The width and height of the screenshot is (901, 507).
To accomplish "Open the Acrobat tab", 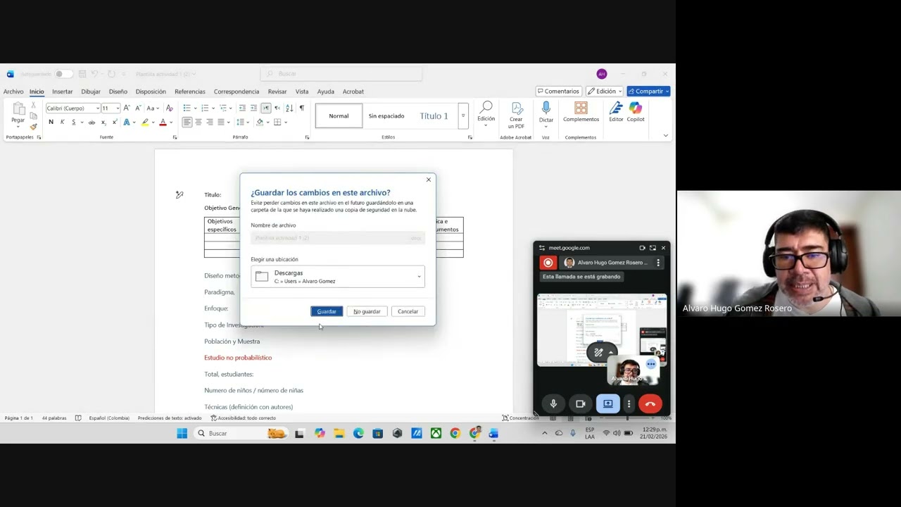I will coord(353,92).
